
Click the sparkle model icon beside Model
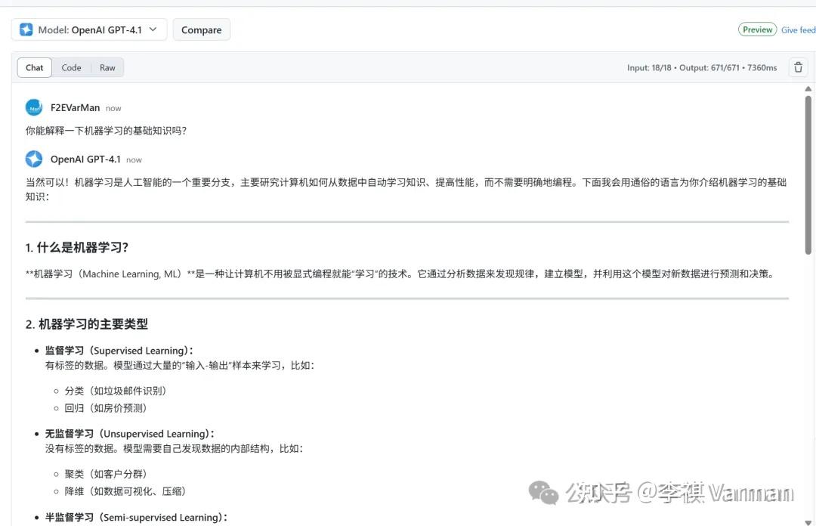(x=26, y=29)
